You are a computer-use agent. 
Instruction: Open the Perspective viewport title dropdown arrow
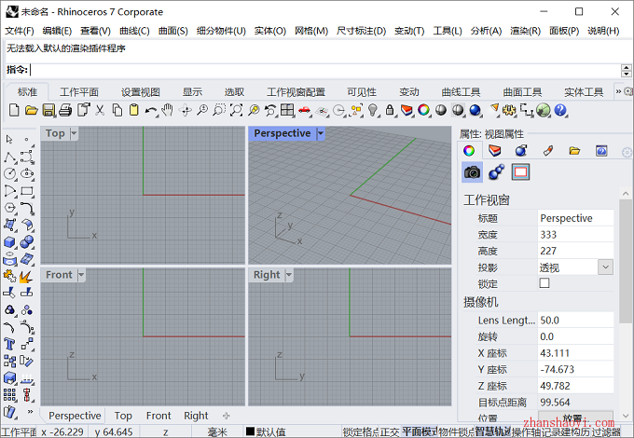(x=321, y=133)
